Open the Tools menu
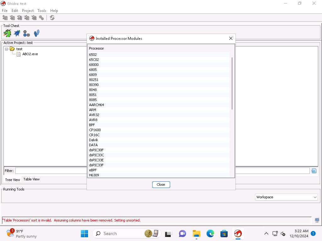Screen dimensions: 322x241 pyautogui.click(x=42, y=11)
